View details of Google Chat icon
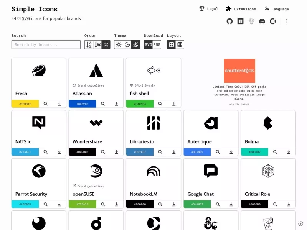Screen dimensions: 307x230 coord(218,204)
